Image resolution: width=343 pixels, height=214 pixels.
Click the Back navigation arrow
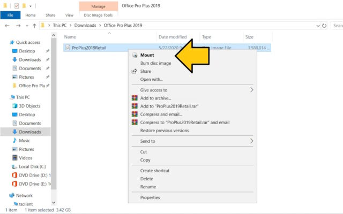(6, 25)
